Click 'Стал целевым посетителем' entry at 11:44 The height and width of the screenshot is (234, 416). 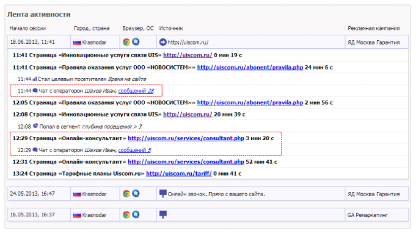[72, 79]
